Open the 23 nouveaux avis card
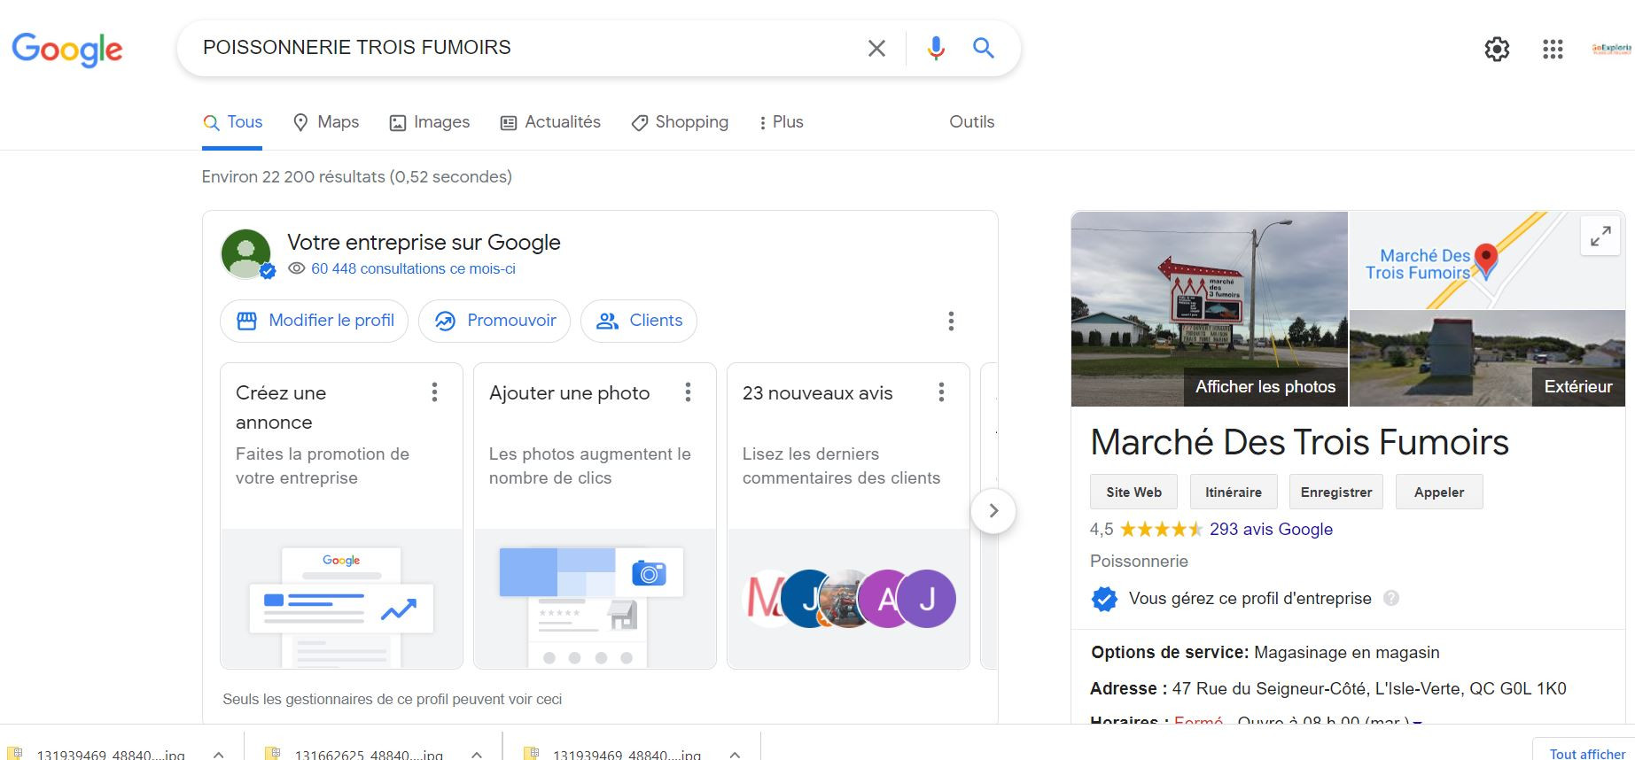 click(x=848, y=516)
